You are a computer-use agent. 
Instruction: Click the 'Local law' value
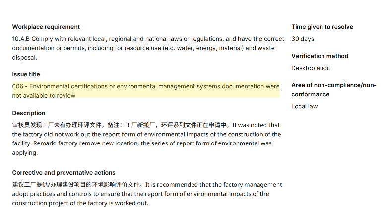(304, 106)
